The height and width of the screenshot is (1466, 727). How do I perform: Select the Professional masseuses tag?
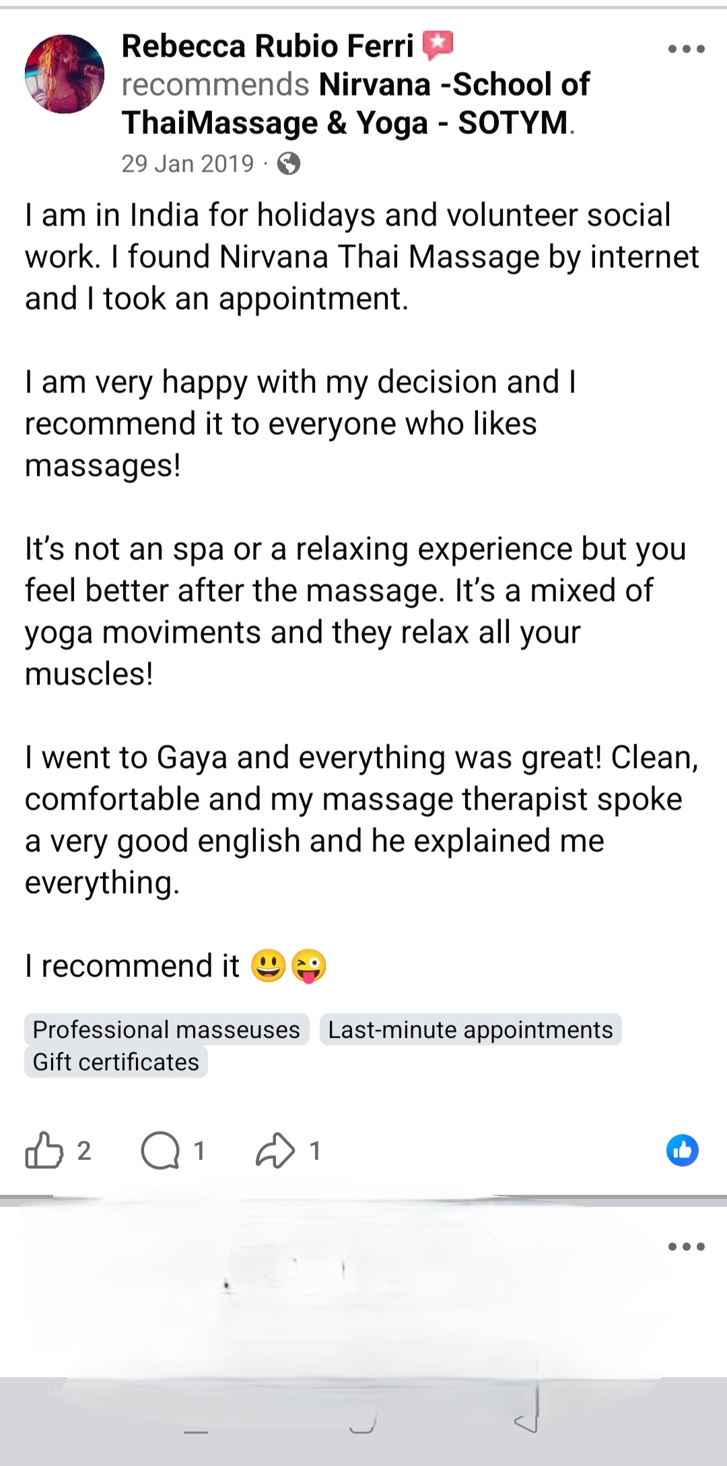166,1029
